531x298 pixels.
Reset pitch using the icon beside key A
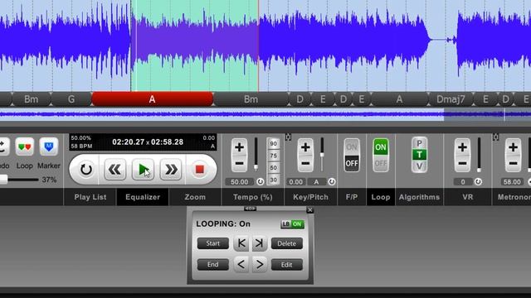tap(332, 182)
